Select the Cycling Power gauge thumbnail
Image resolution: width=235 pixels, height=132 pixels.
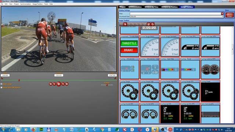click(190, 68)
